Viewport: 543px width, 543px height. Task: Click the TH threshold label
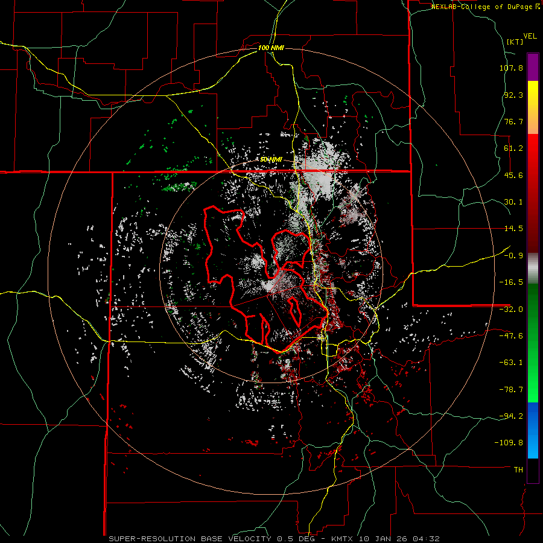[x=518, y=470]
